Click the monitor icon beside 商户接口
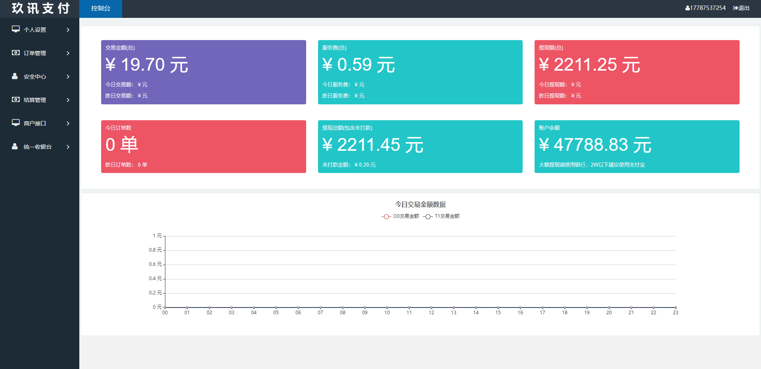 (15, 123)
